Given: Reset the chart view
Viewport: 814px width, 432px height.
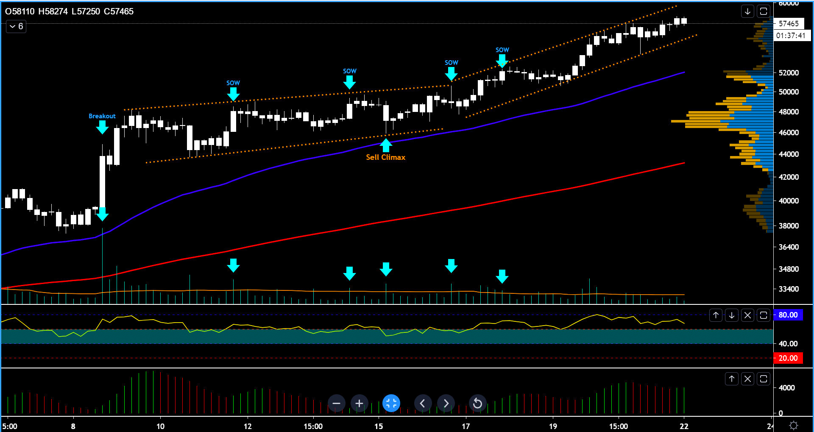Looking at the screenshot, I should coord(477,403).
